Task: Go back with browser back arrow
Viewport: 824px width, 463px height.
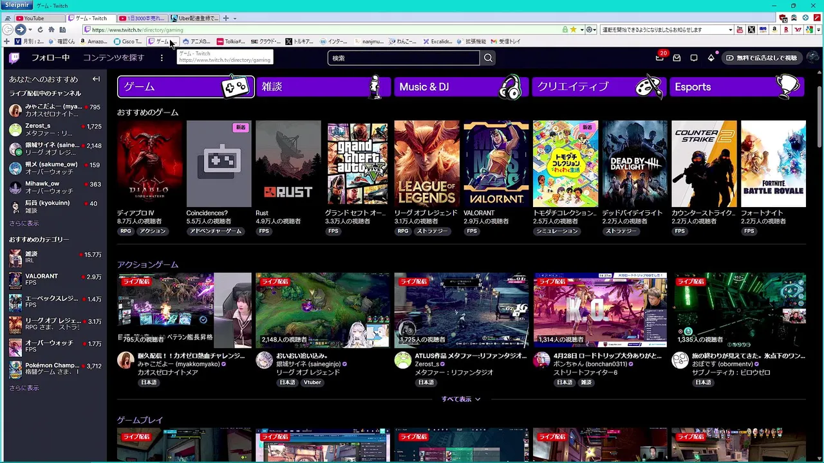Action: point(8,30)
